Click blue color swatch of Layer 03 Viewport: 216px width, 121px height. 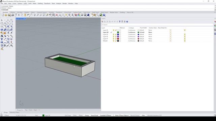coord(118,34)
